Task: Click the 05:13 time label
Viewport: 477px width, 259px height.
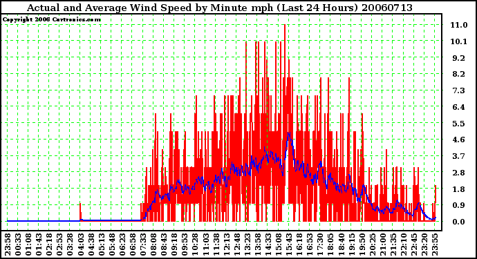Action: coord(102,244)
